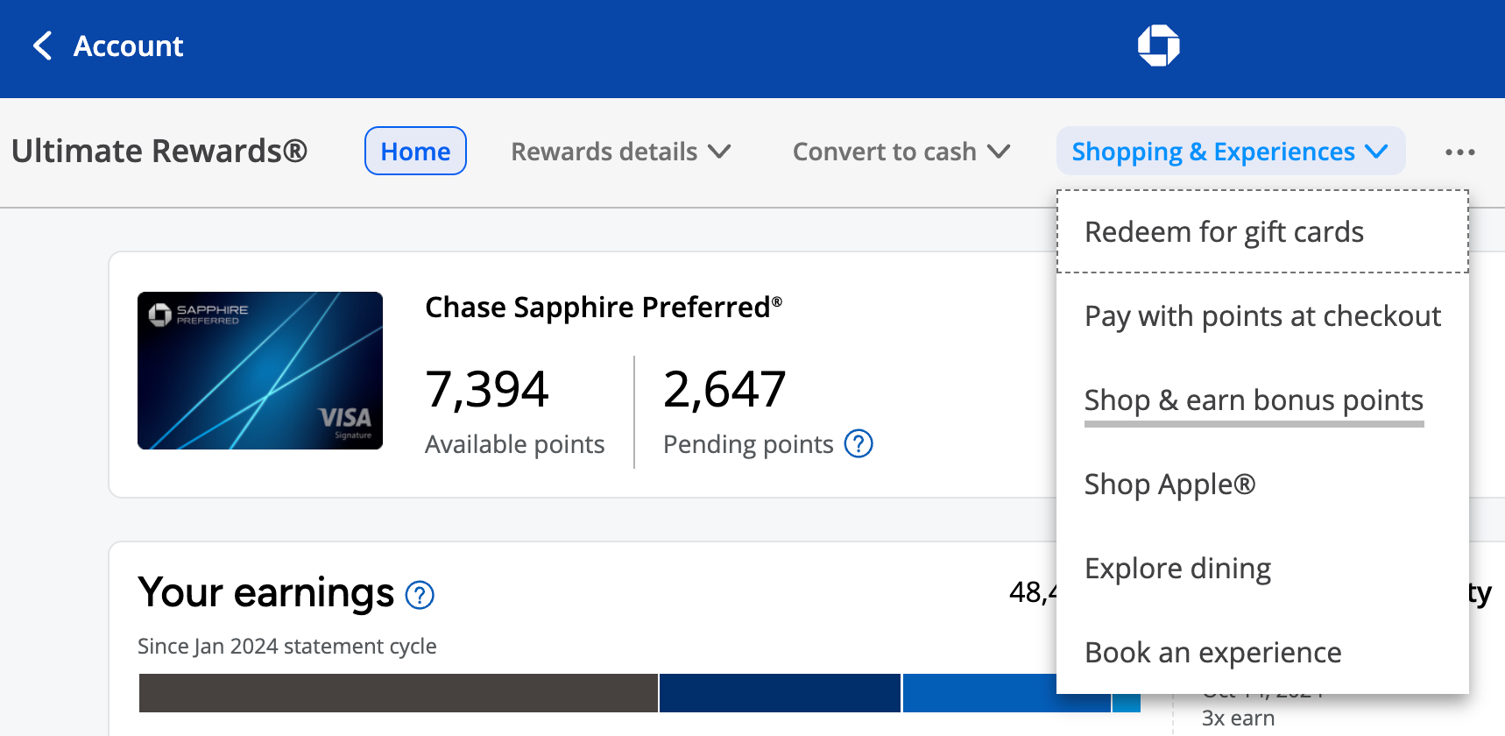Open Shop & earn bonus points
The width and height of the screenshot is (1505, 736).
1253,400
